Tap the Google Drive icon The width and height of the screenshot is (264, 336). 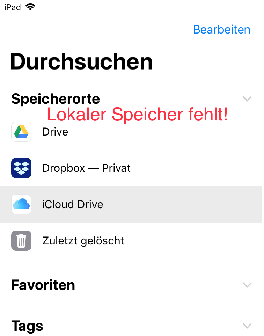(21, 132)
